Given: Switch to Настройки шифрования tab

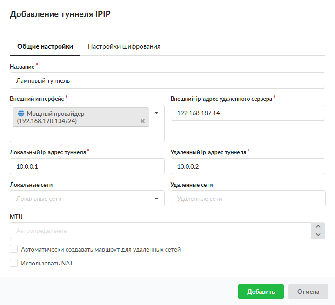Looking at the screenshot, I should point(124,46).
